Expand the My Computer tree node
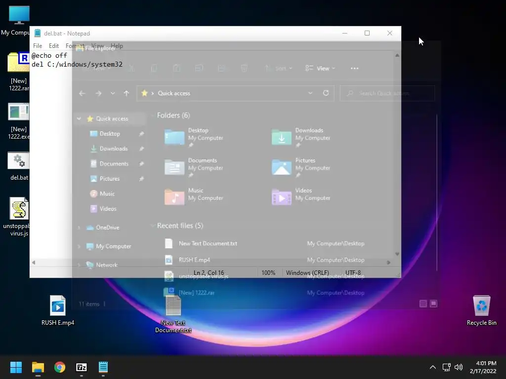Image resolution: width=506 pixels, height=379 pixels. pyautogui.click(x=79, y=246)
